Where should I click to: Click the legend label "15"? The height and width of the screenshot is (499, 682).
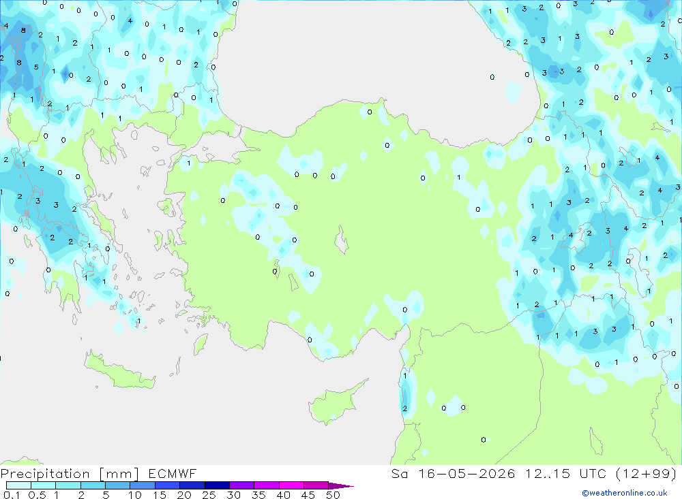coord(159,495)
